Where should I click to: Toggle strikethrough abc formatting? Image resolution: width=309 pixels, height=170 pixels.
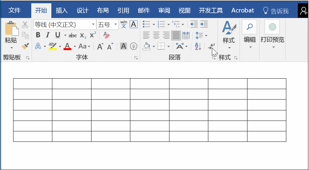(x=72, y=35)
